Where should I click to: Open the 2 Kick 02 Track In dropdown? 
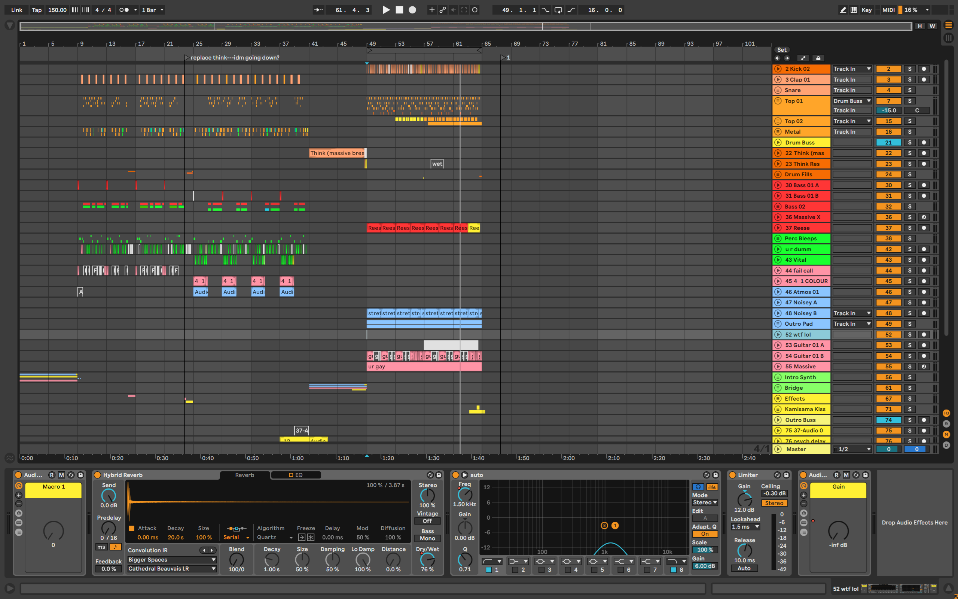(852, 69)
